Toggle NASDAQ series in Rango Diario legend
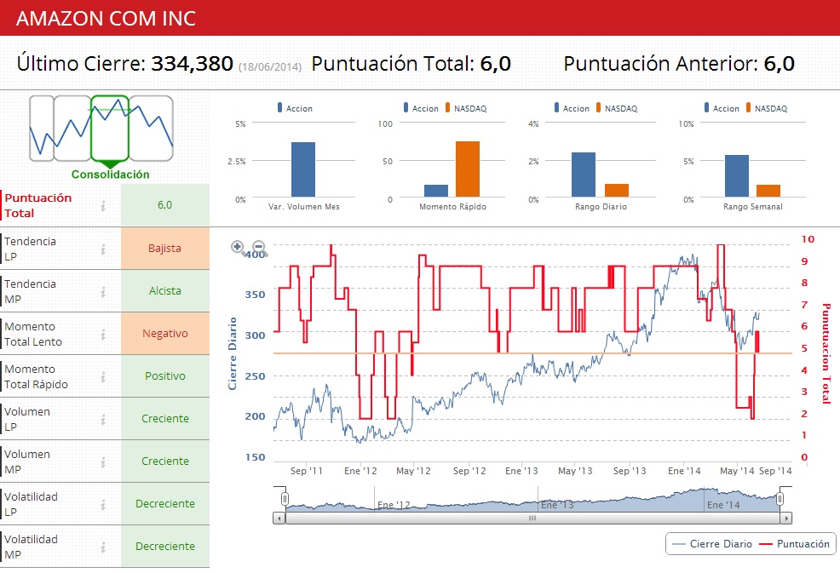Screen dimensions: 840x573 tap(617, 108)
